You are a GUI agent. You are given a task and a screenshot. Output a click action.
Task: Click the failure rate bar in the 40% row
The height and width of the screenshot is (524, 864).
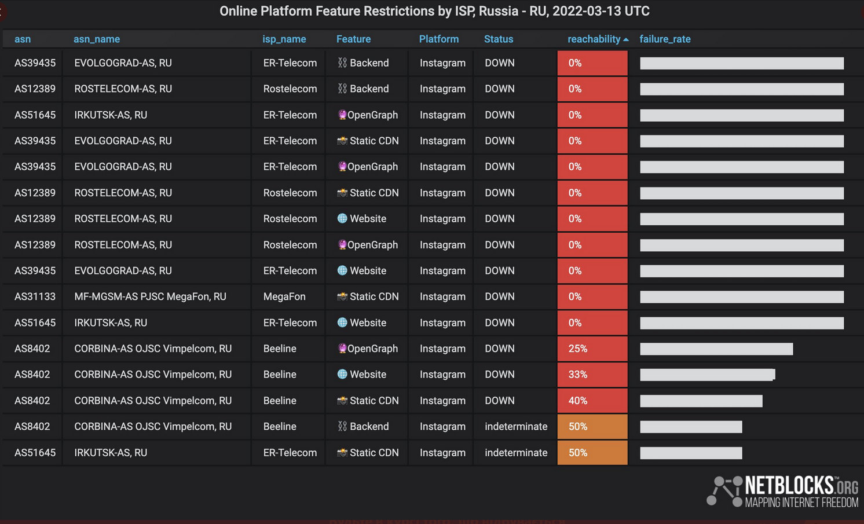[701, 401]
